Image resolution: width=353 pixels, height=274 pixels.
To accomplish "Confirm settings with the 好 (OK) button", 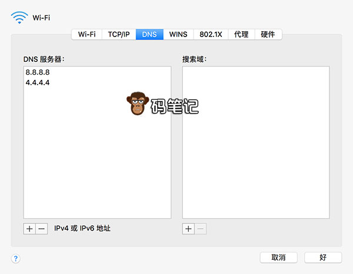I will point(323,258).
